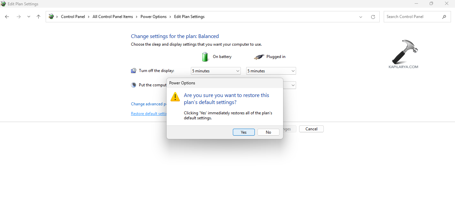Click the green battery icon
This screenshot has width=455, height=200.
pyautogui.click(x=205, y=57)
